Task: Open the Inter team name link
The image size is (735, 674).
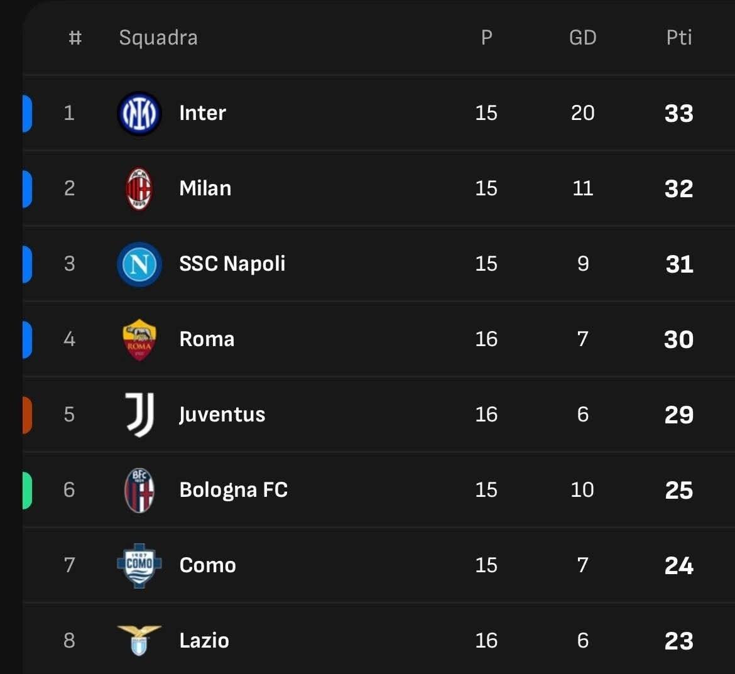Action: [202, 113]
